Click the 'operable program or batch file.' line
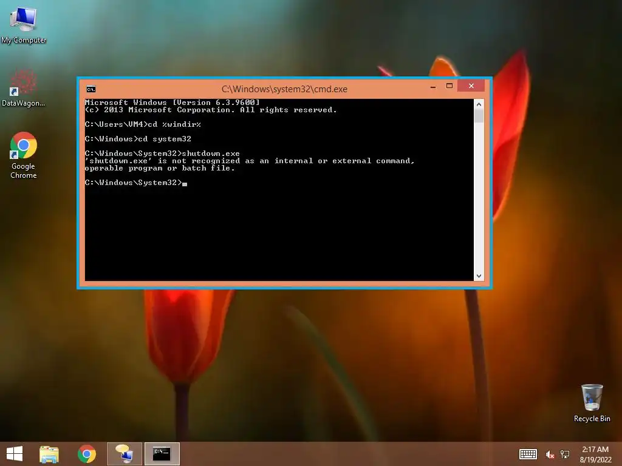622x466 pixels. click(x=160, y=169)
